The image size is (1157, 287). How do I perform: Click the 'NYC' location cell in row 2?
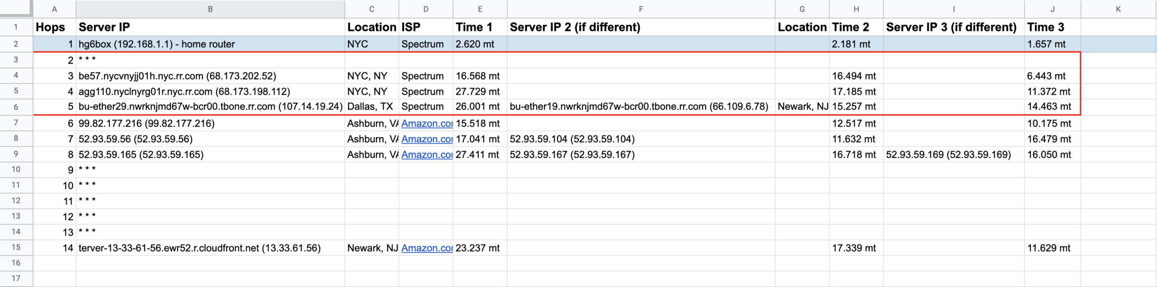[x=372, y=44]
